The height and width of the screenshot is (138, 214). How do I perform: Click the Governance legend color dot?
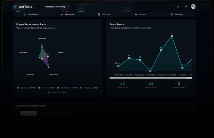49,92
